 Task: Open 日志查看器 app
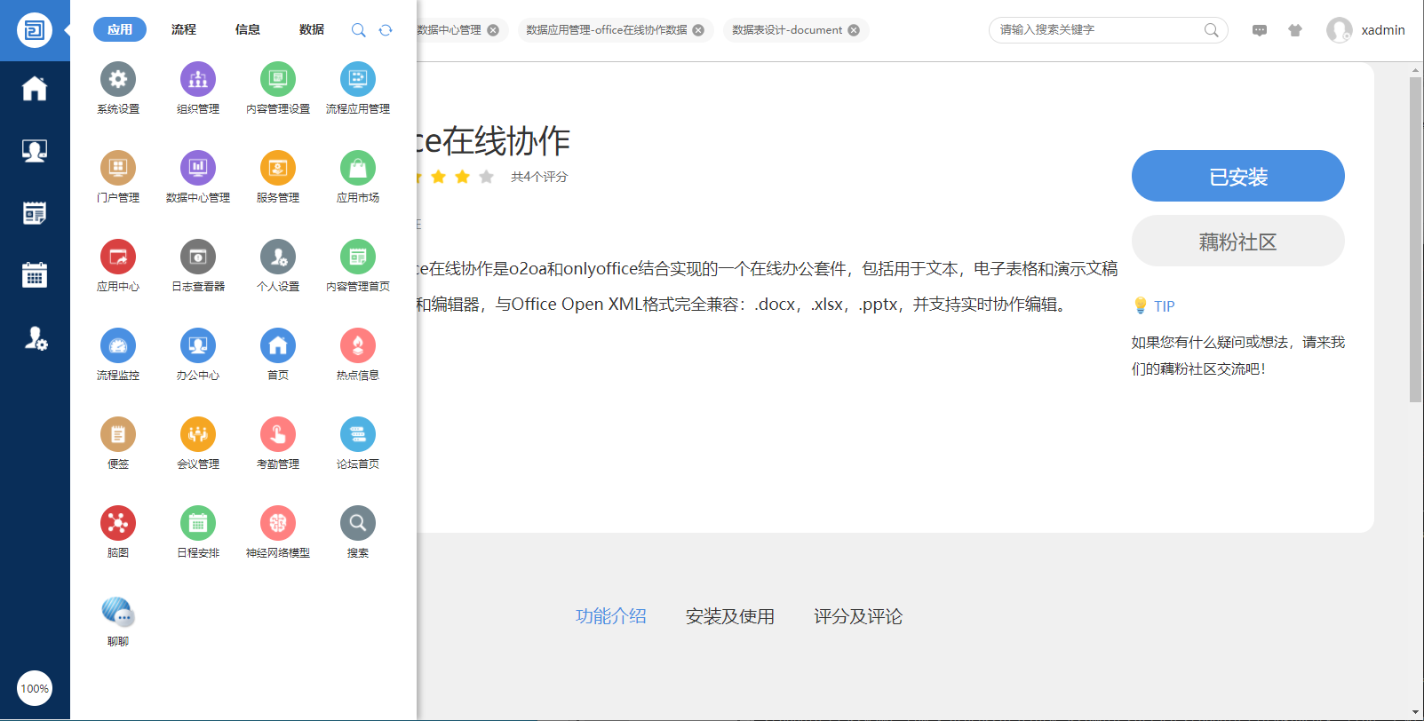(x=198, y=257)
